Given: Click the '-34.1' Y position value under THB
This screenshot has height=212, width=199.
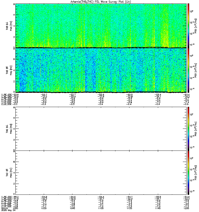Looking at the screenshot, I should (158, 96).
